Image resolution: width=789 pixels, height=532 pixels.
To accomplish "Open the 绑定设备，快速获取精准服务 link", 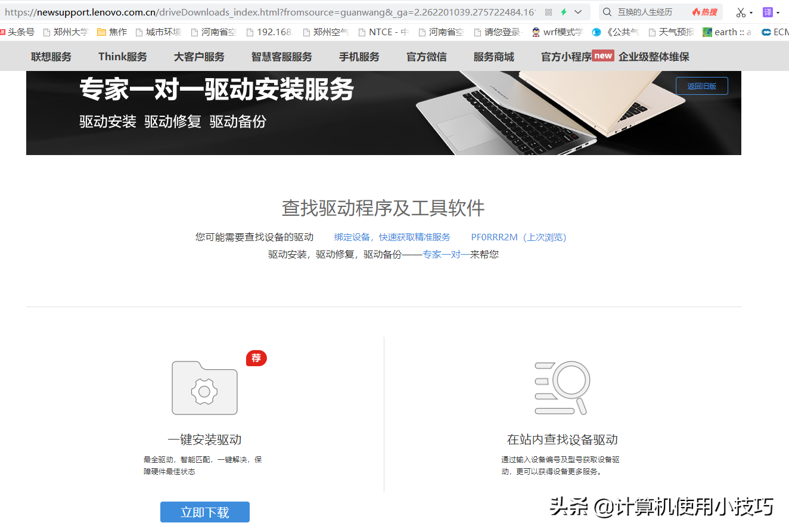I will pyautogui.click(x=392, y=236).
